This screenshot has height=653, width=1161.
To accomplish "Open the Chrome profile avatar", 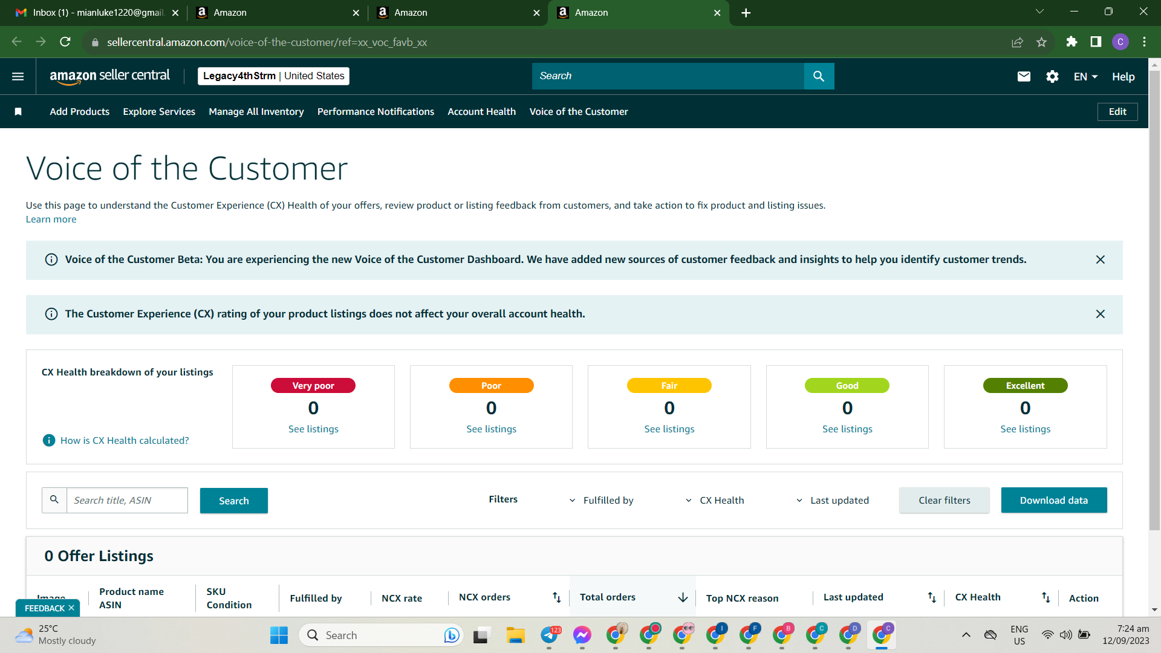I will click(1120, 42).
